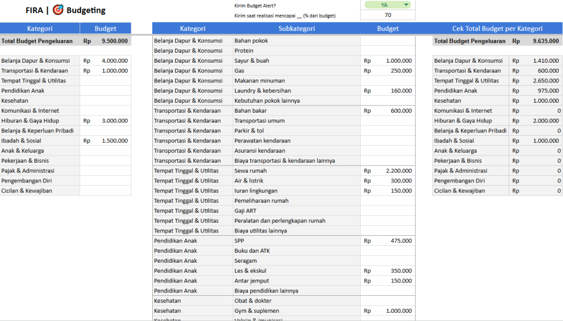Click the Makanan minuman subcategory

point(296,81)
